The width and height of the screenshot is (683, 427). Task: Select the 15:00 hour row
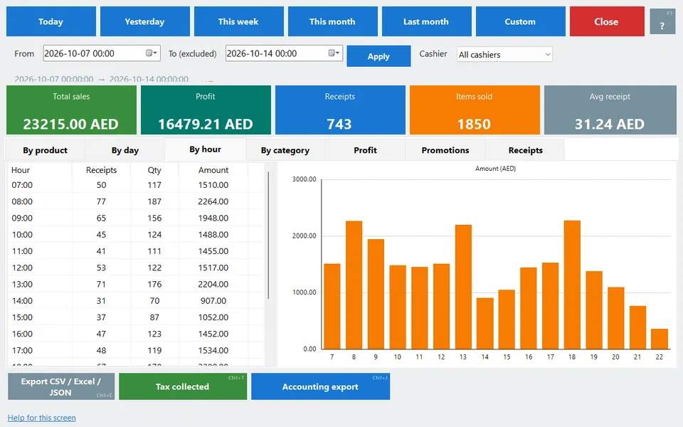[x=136, y=317]
